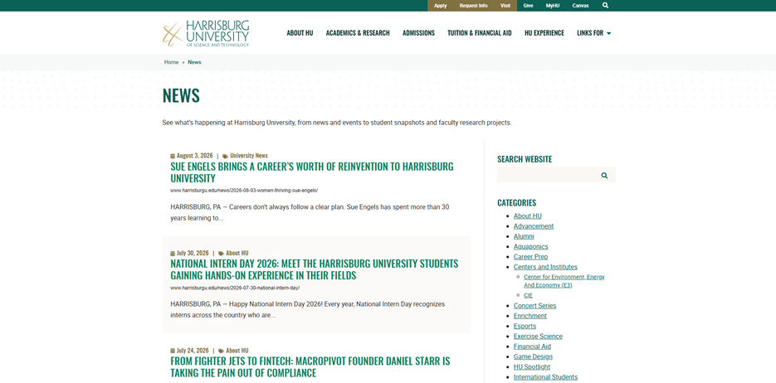Open the HU Experience menu
The image size is (776, 383).
(544, 33)
